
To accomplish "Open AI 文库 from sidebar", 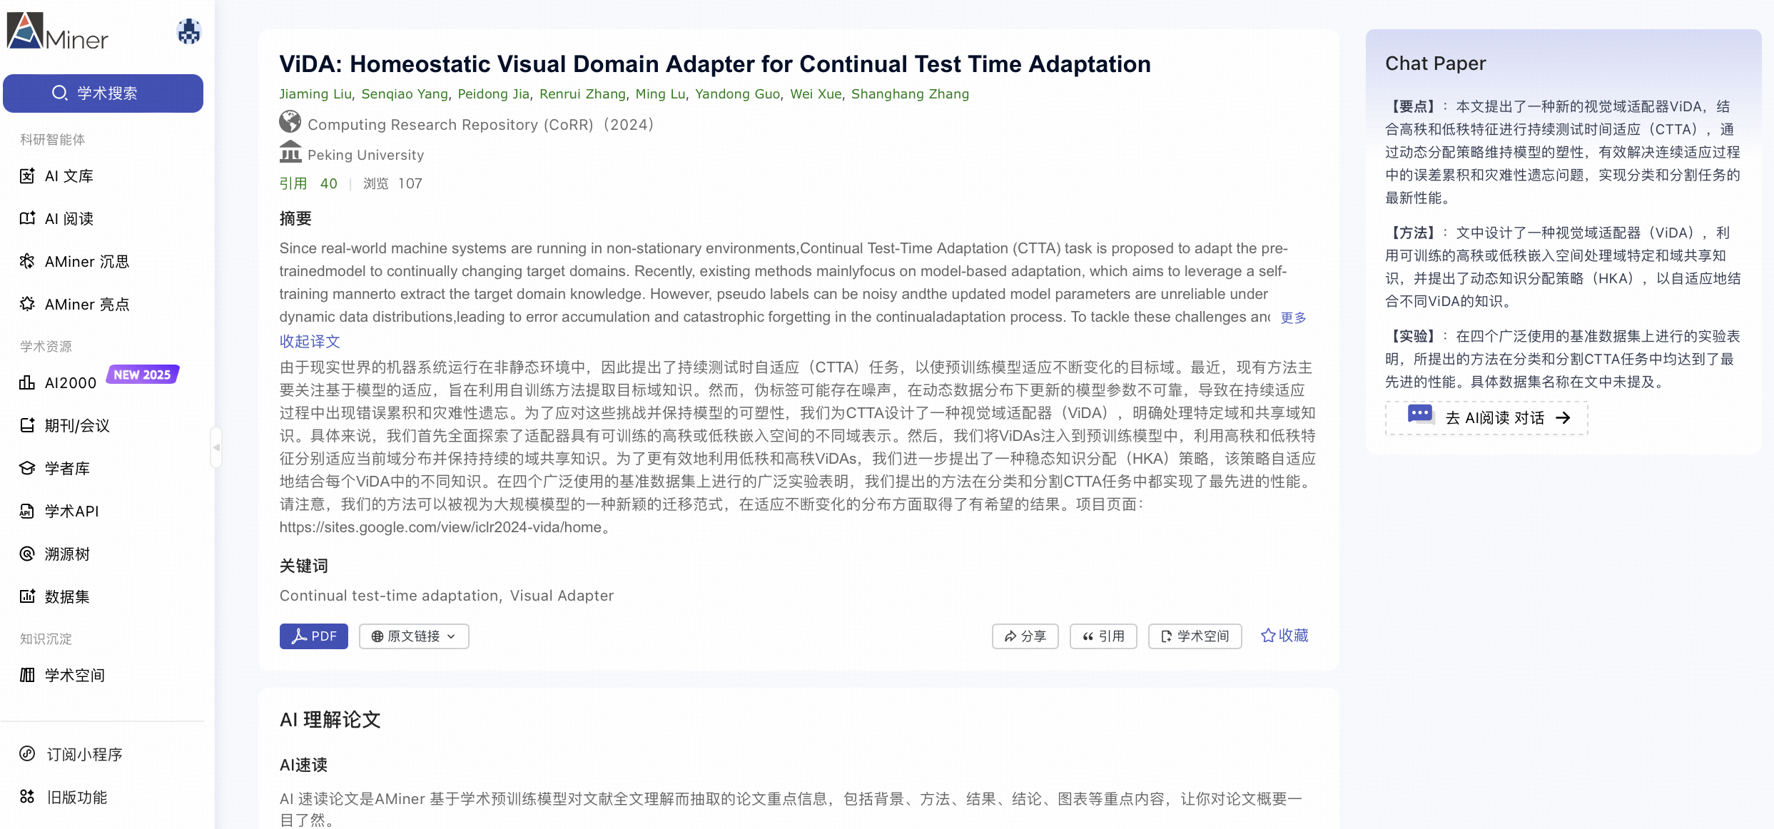I will tap(69, 176).
